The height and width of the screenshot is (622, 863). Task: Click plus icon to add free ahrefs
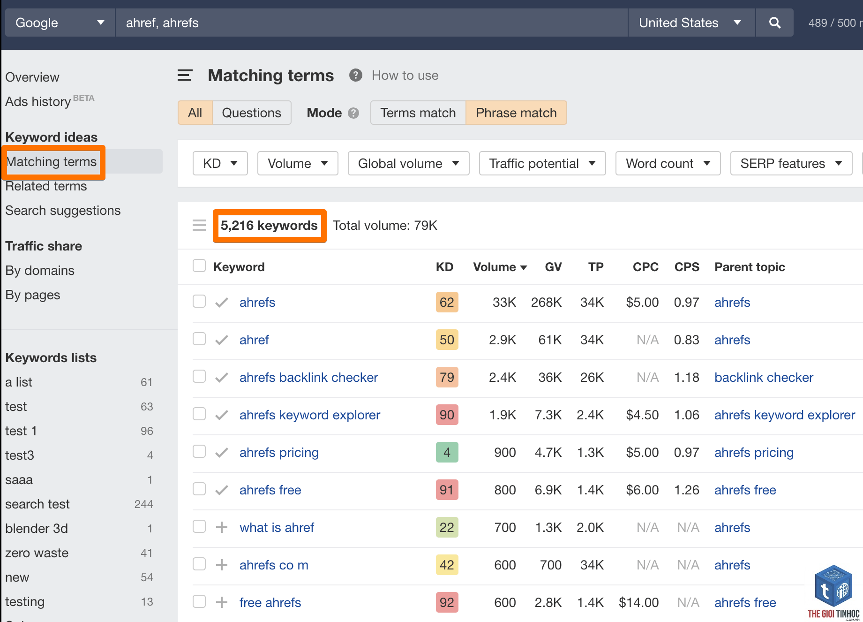(x=222, y=602)
